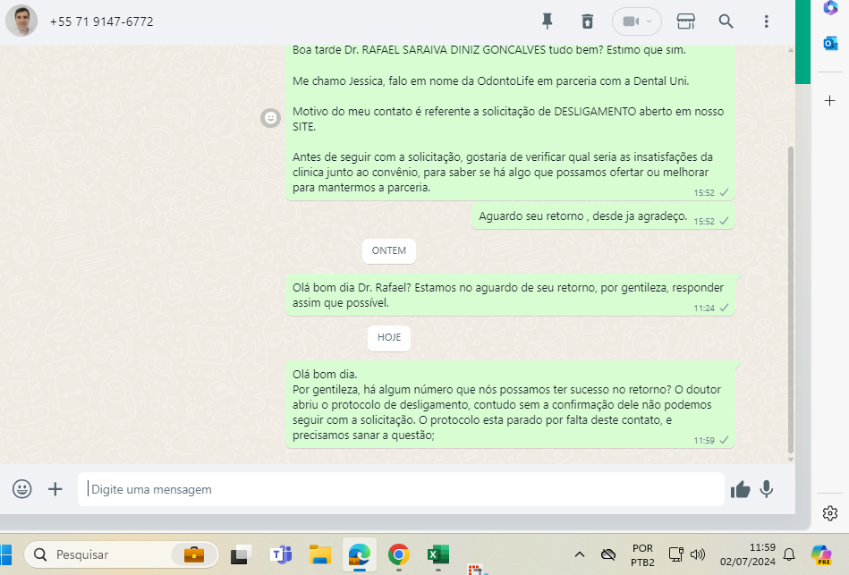React to the message with emoji icon
This screenshot has height=575, width=849.
[x=270, y=117]
